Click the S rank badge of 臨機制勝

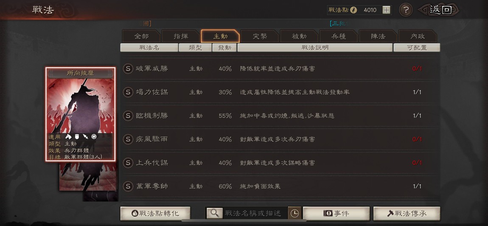[128, 116]
